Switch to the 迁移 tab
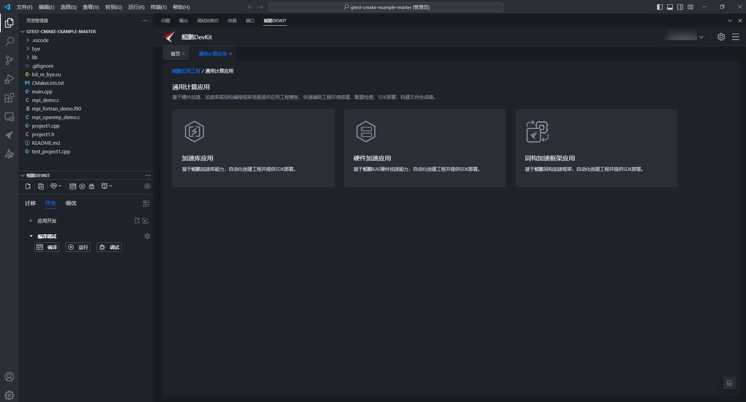The height and width of the screenshot is (402, 746). [30, 203]
